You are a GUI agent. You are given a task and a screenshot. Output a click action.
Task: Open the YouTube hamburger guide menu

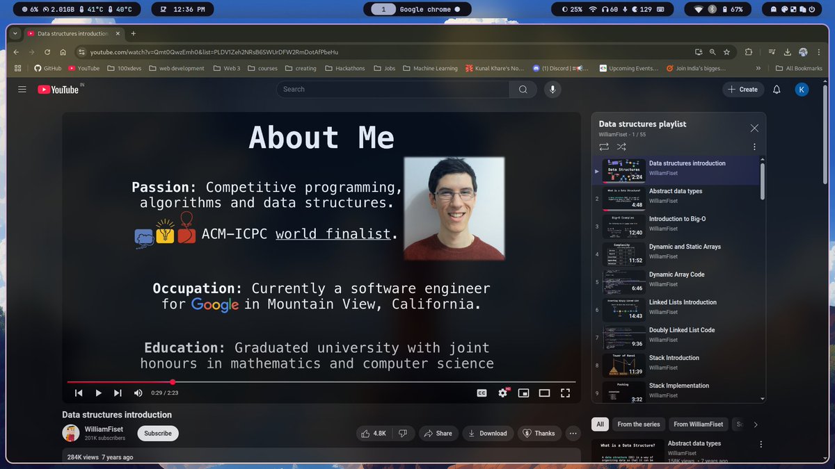point(22,90)
